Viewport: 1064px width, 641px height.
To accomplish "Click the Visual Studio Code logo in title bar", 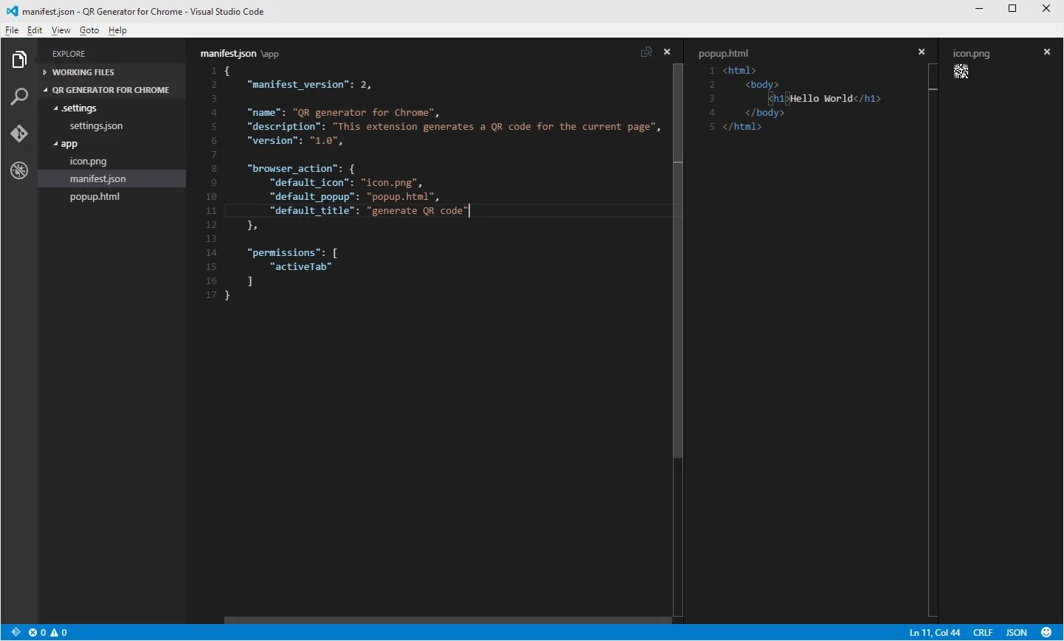I will (x=12, y=11).
